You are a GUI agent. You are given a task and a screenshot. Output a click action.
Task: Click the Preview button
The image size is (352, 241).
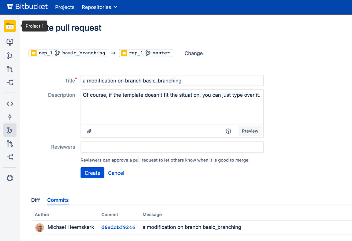(250, 131)
